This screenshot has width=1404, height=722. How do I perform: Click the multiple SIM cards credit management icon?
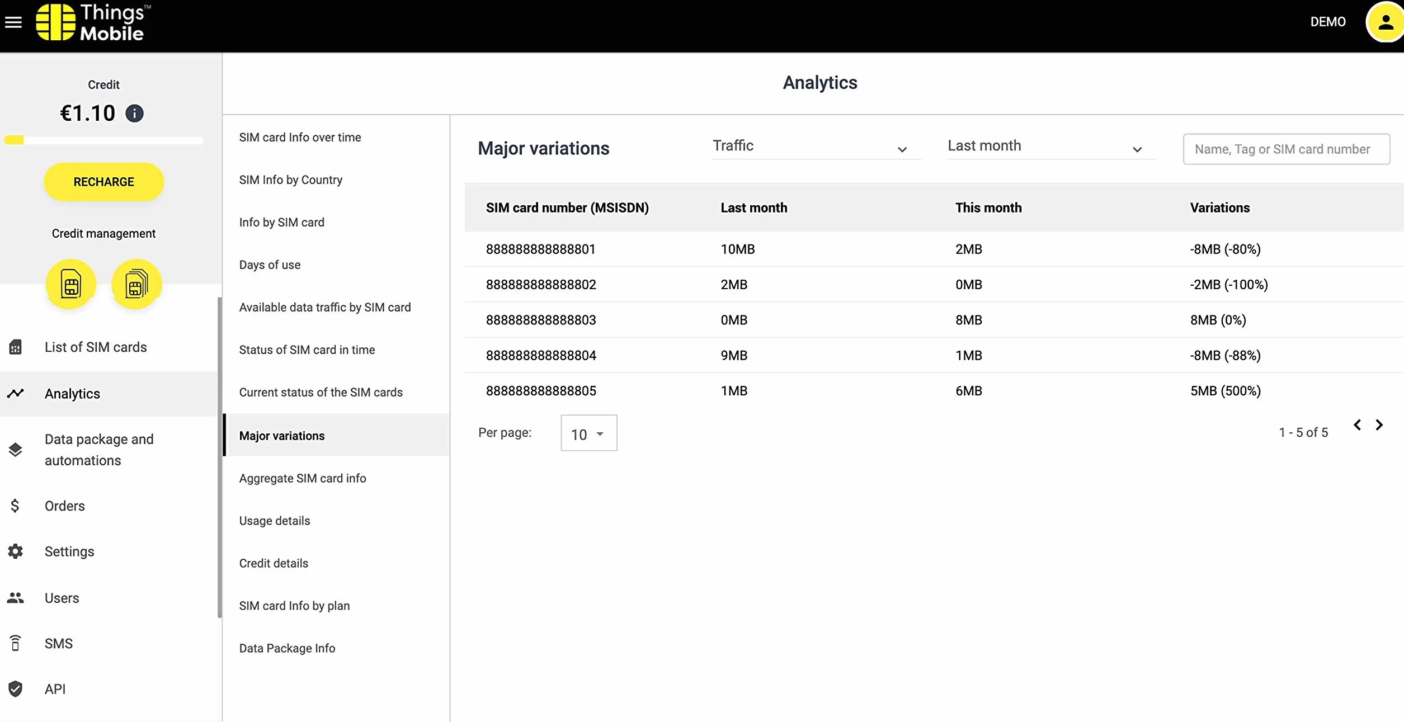(x=136, y=284)
